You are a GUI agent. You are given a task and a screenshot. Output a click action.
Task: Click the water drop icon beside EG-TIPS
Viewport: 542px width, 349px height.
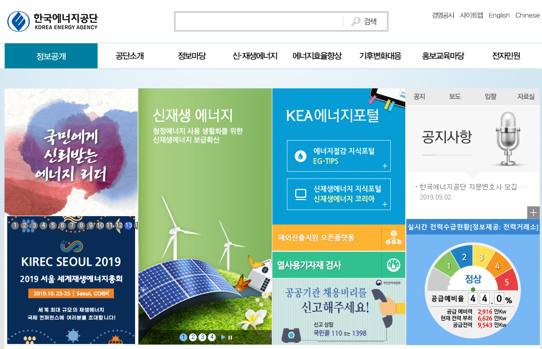pos(300,156)
